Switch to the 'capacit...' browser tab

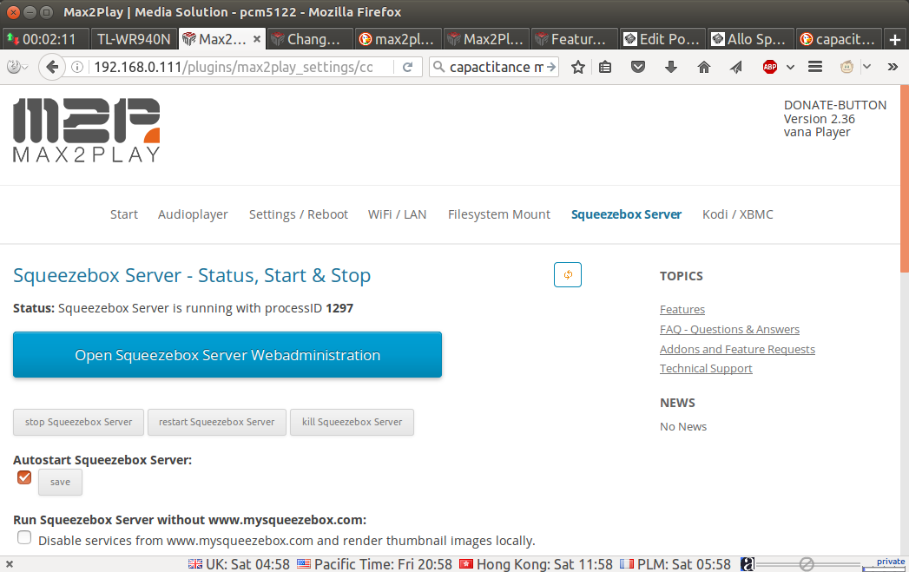click(840, 39)
